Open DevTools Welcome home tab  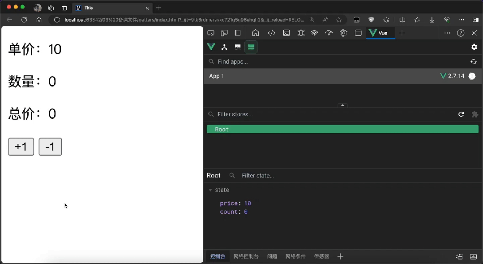(255, 33)
